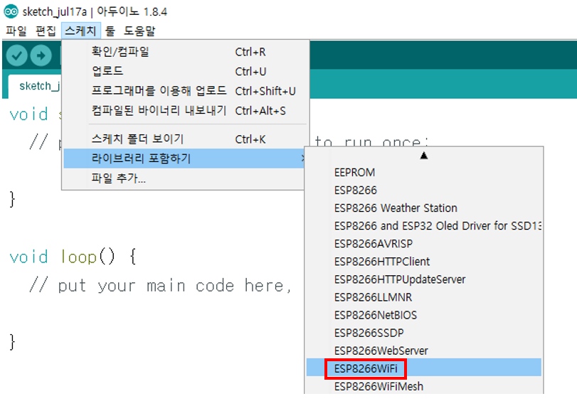Open the 도움말 menu
577x406 pixels.
click(x=139, y=31)
